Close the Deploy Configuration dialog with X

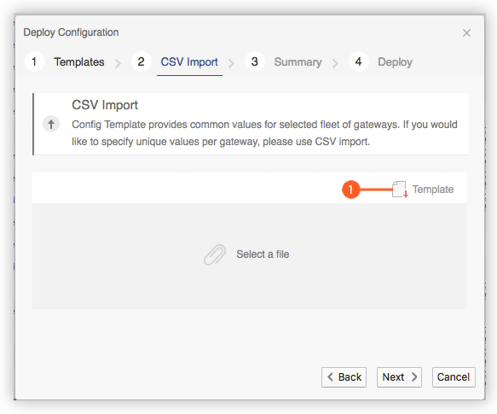pos(466,32)
